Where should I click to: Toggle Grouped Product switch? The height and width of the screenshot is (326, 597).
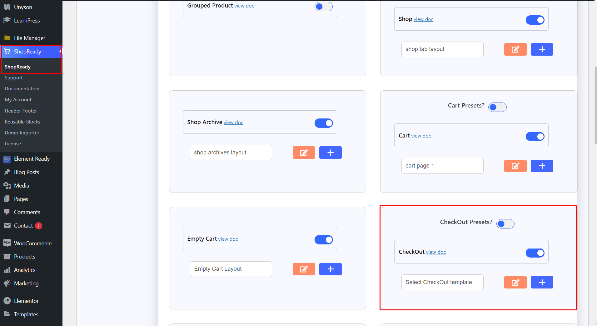pos(323,7)
